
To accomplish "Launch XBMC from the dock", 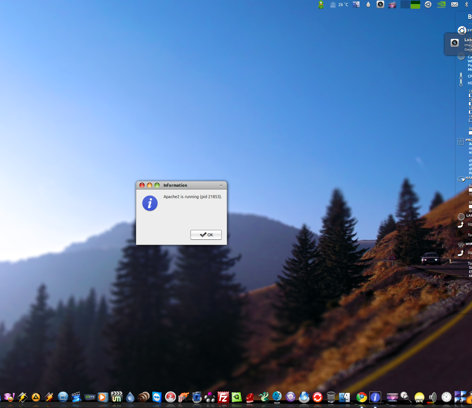I will click(90, 397).
